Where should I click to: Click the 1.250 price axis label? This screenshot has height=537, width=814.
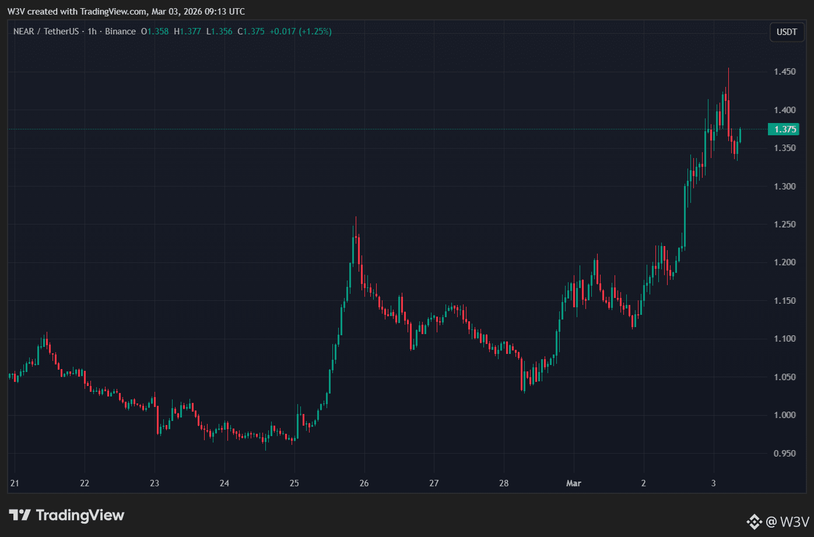pyautogui.click(x=785, y=224)
